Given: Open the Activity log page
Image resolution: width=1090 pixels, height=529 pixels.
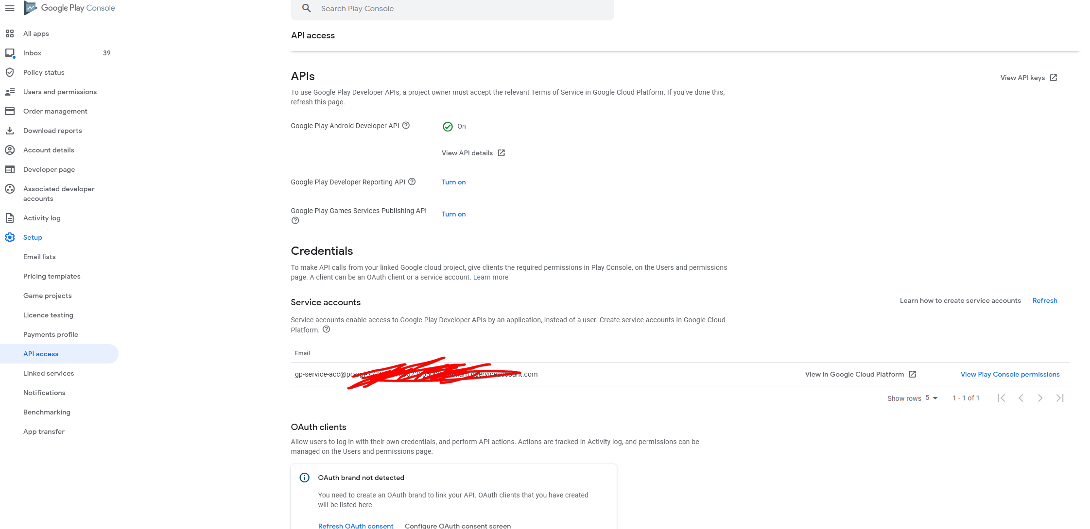Looking at the screenshot, I should (42, 218).
